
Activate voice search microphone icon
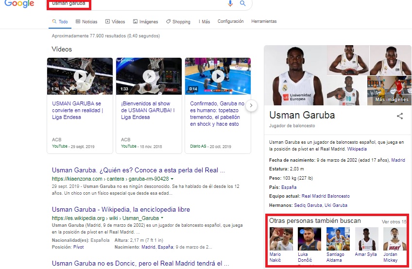(x=230, y=3)
